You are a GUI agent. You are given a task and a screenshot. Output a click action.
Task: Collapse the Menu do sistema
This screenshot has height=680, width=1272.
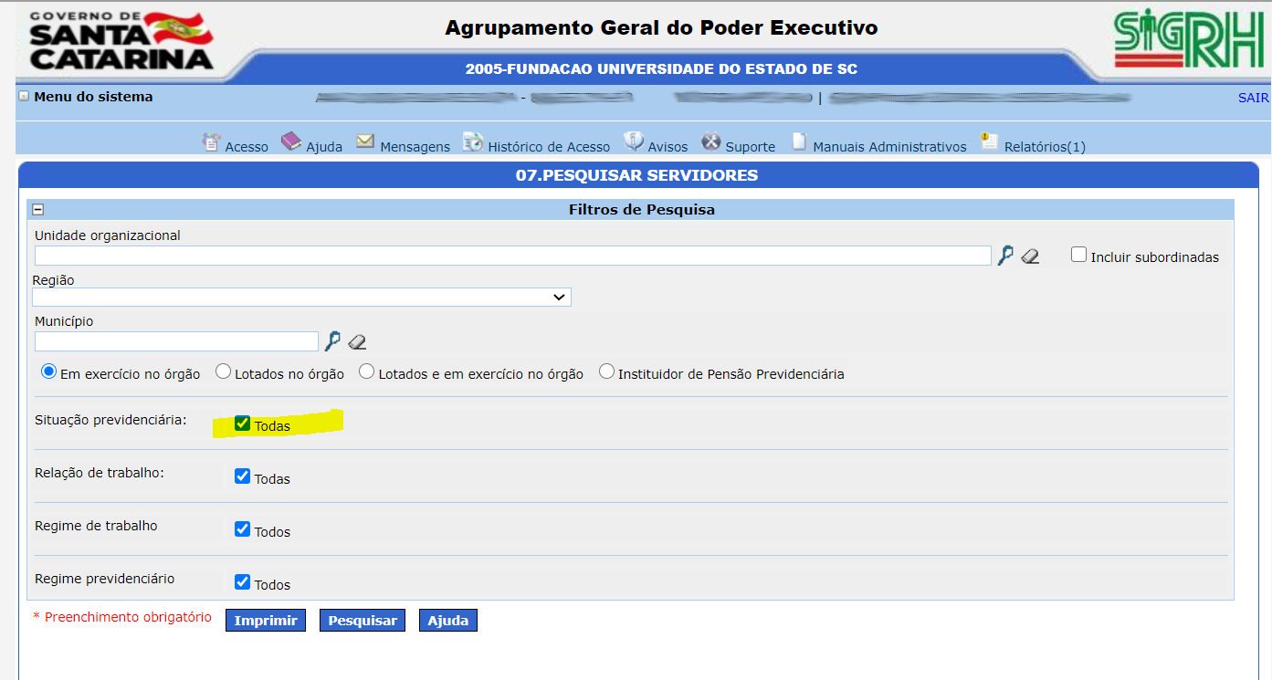(x=24, y=96)
